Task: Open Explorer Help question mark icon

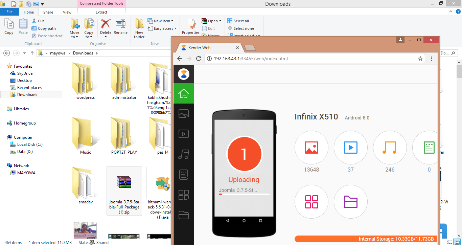Action: tap(458, 12)
